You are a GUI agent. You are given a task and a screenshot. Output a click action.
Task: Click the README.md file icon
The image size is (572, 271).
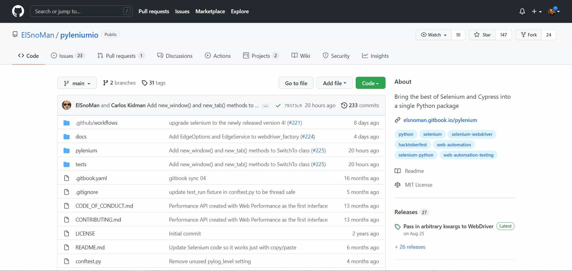pyautogui.click(x=67, y=248)
